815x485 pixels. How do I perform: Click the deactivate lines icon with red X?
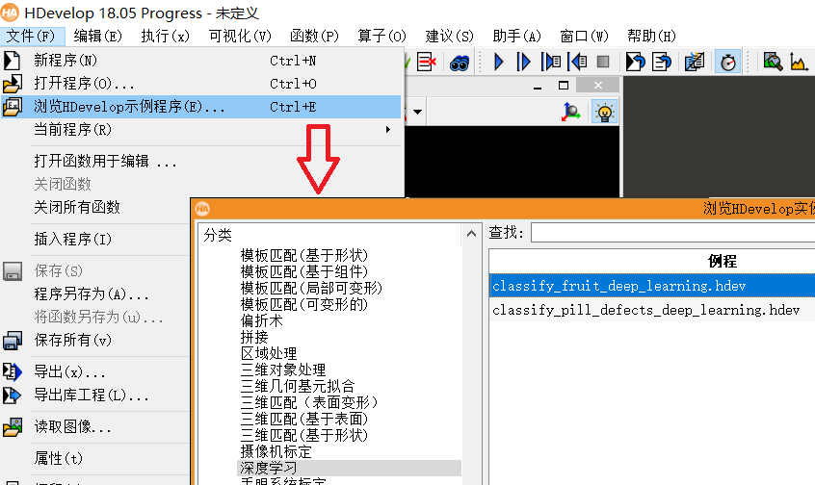click(x=426, y=62)
